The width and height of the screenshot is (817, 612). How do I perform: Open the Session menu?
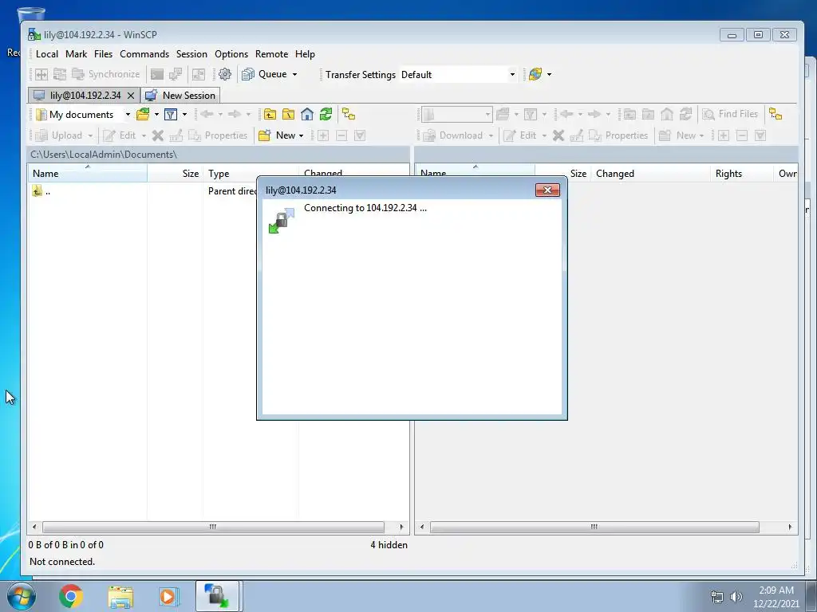pyautogui.click(x=191, y=54)
